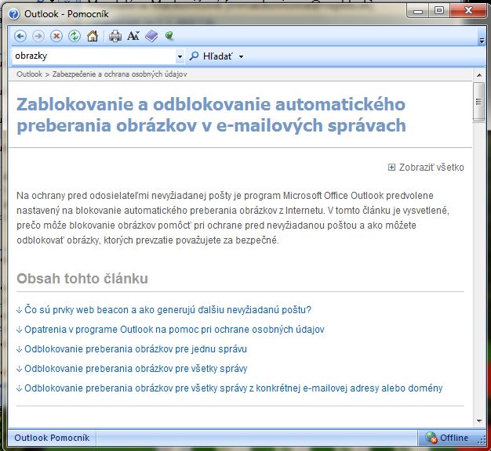The width and height of the screenshot is (491, 451).
Task: Open the Hľadať search scope dropdown arrow
Action: (x=242, y=56)
